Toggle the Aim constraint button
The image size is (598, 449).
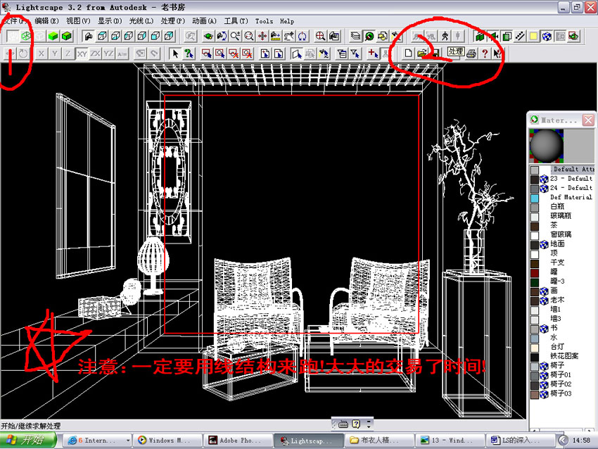pyautogui.click(x=122, y=53)
